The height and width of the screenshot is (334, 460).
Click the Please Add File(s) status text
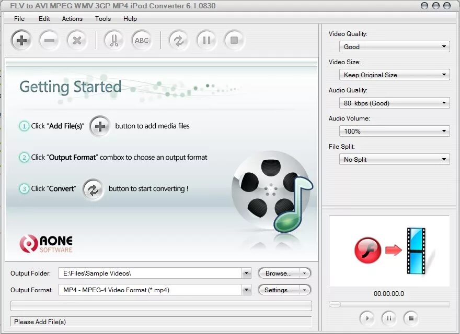point(40,321)
